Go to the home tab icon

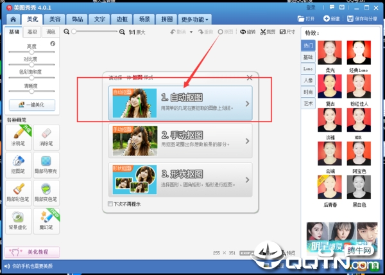pyautogui.click(x=13, y=19)
